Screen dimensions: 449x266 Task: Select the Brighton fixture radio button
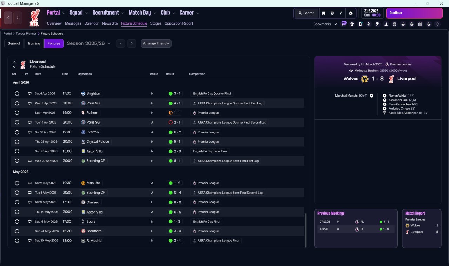(17, 94)
